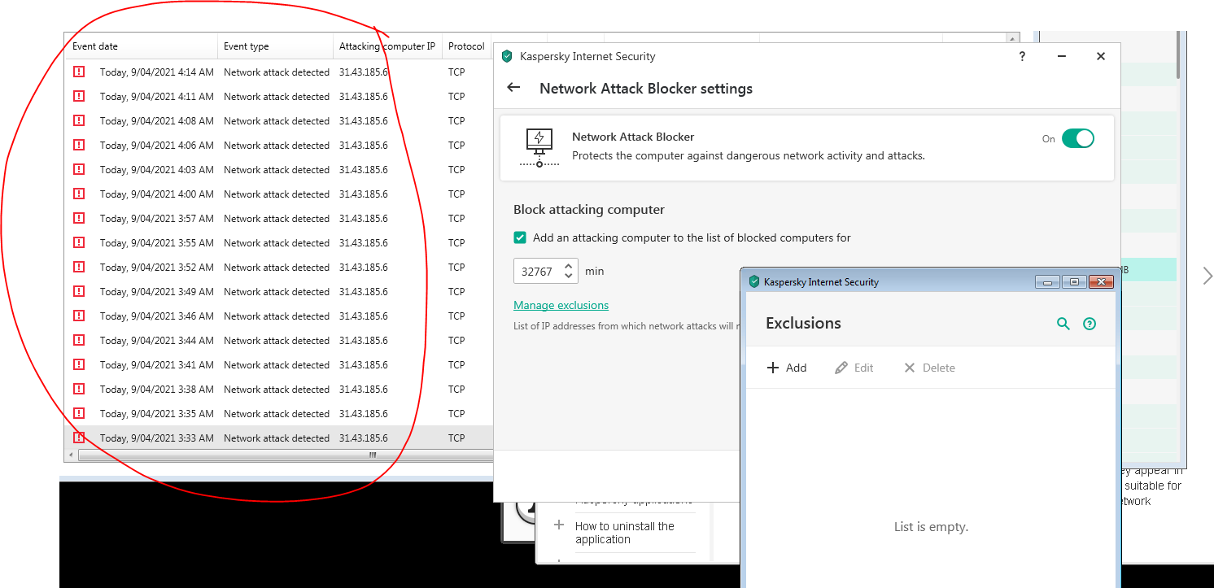The image size is (1214, 588).
Task: Click the up arrow of the event list vertical scrollbar
Action: coord(1011,38)
